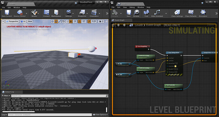
Task: Click the search magnifier in Output Log
Action: coord(107,96)
